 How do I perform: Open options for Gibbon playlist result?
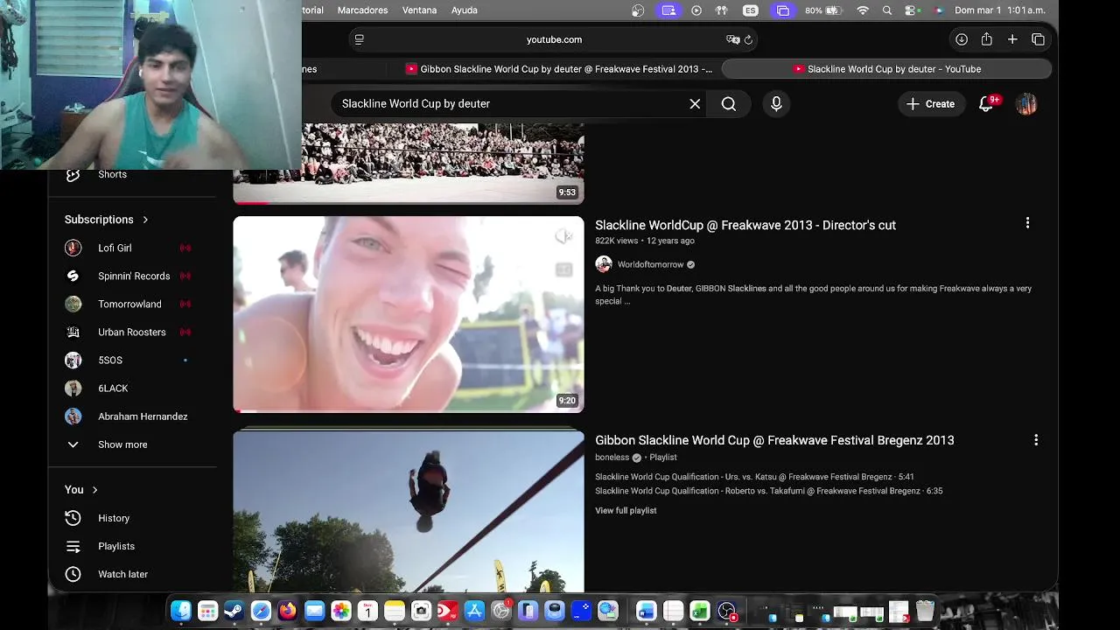coord(1036,440)
